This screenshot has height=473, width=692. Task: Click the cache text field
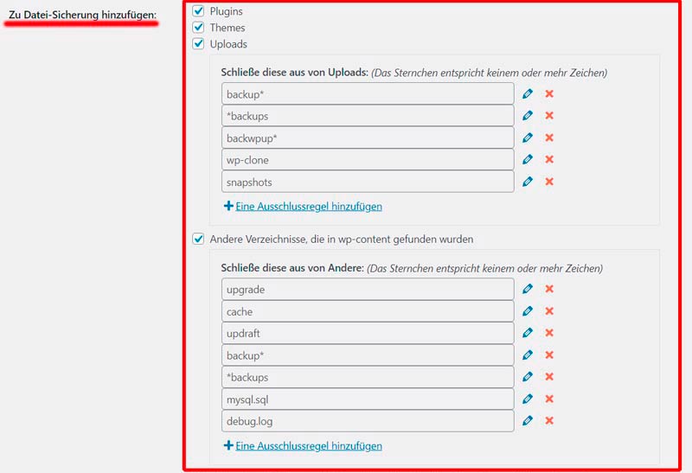[x=368, y=311]
